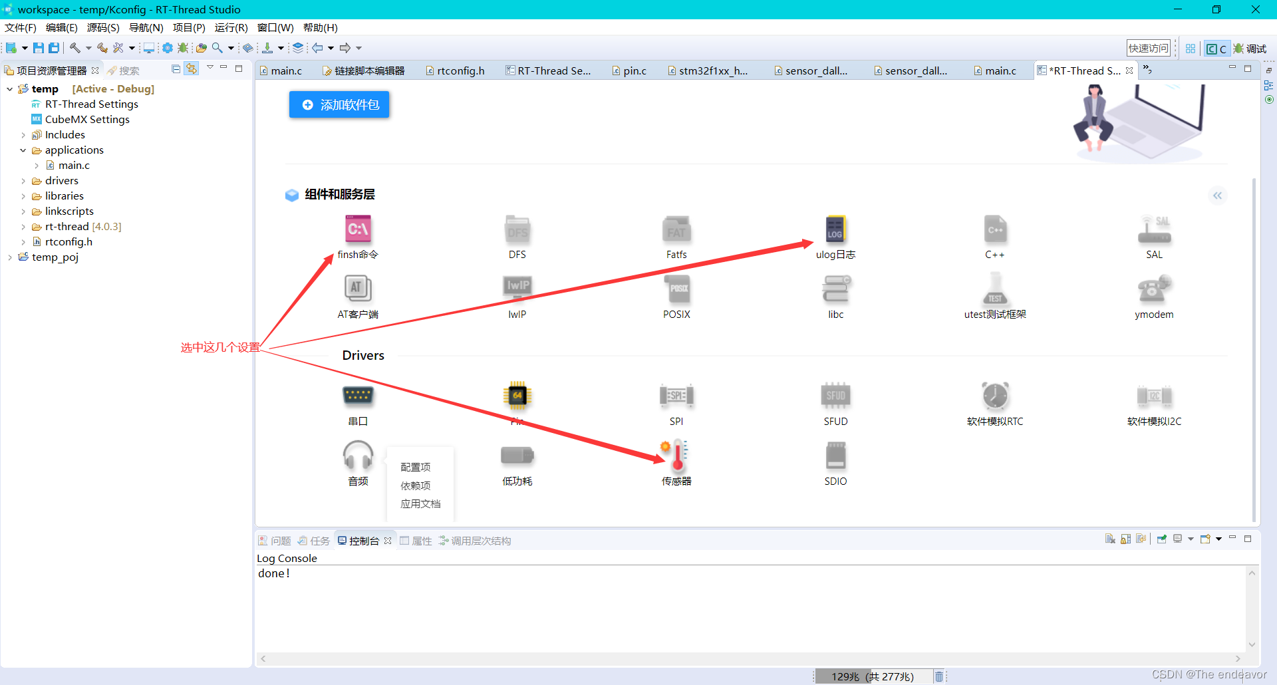Open the 项目(P) menu
Screen dimensions: 1277x685
point(189,28)
